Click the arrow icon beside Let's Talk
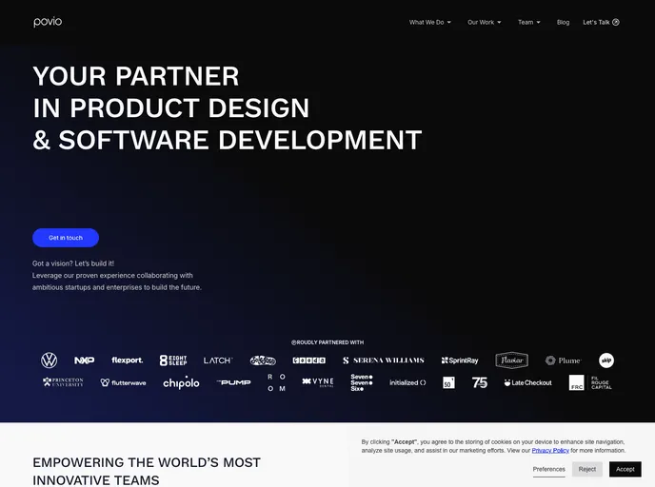Screen dimensions: 655x487 click(x=616, y=22)
